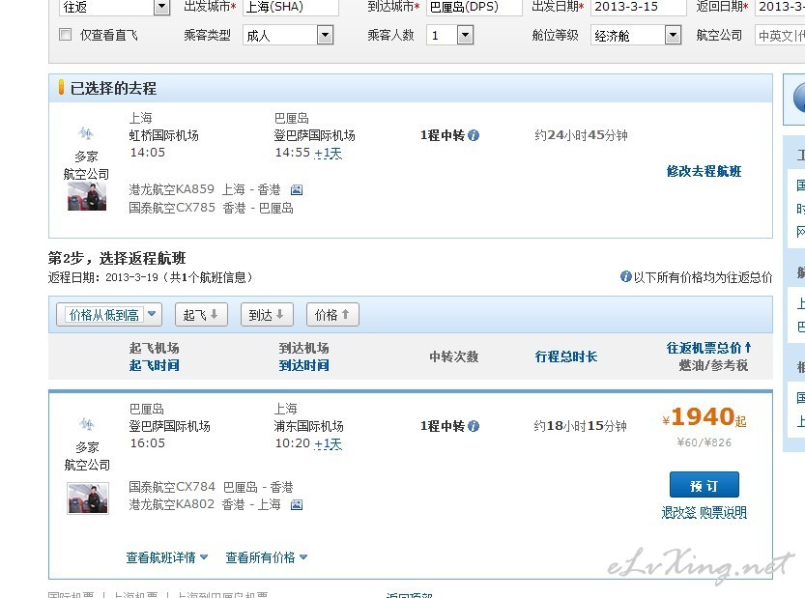Click the ¥1940 price text
Viewport: 805px width, 598px height.
(x=704, y=416)
